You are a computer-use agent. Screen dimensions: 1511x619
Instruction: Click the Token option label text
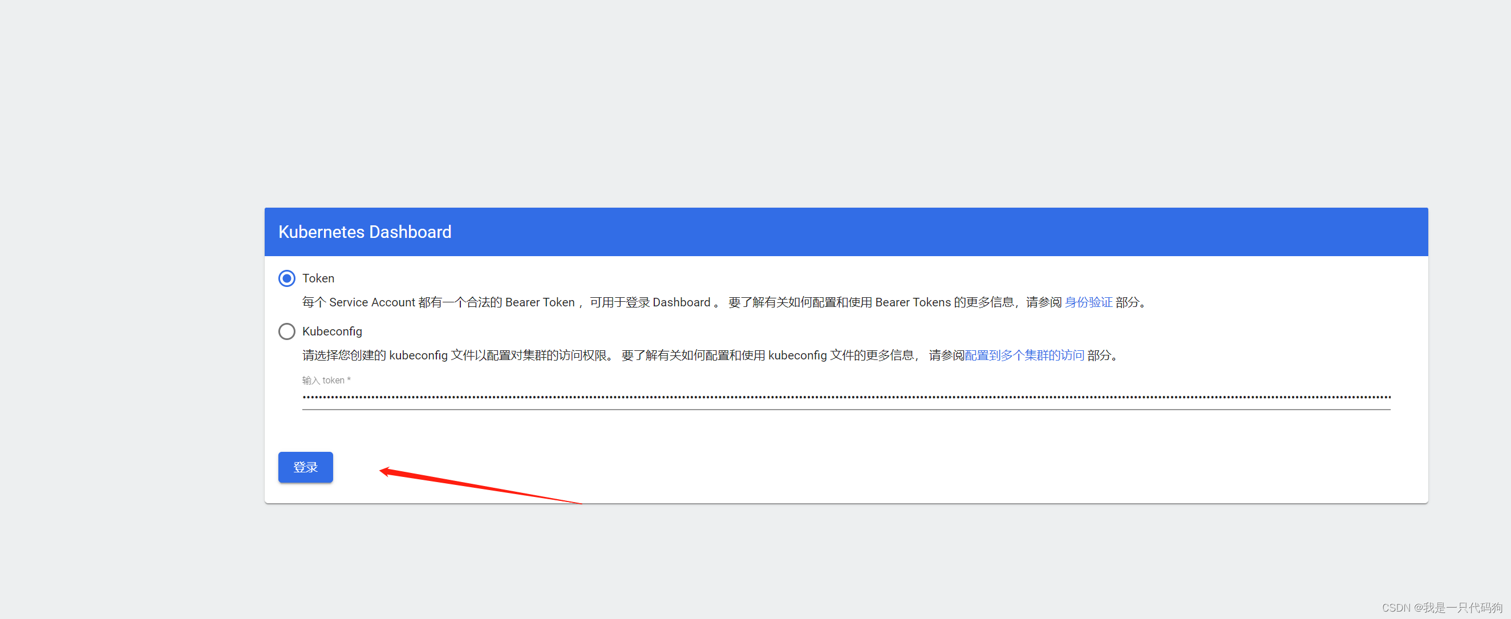(318, 278)
